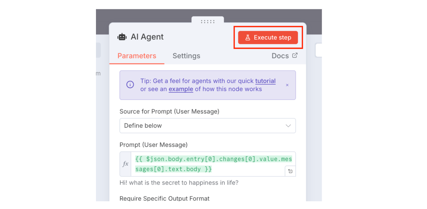
Task: Open the example link in the tip
Action: click(181, 89)
